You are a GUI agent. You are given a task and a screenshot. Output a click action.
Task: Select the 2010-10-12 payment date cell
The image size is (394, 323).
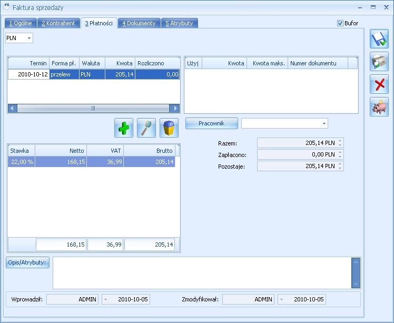tap(28, 74)
